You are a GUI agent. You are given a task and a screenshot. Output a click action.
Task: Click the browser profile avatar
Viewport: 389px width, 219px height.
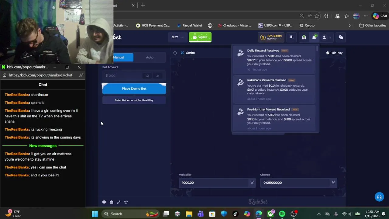pos(356,16)
